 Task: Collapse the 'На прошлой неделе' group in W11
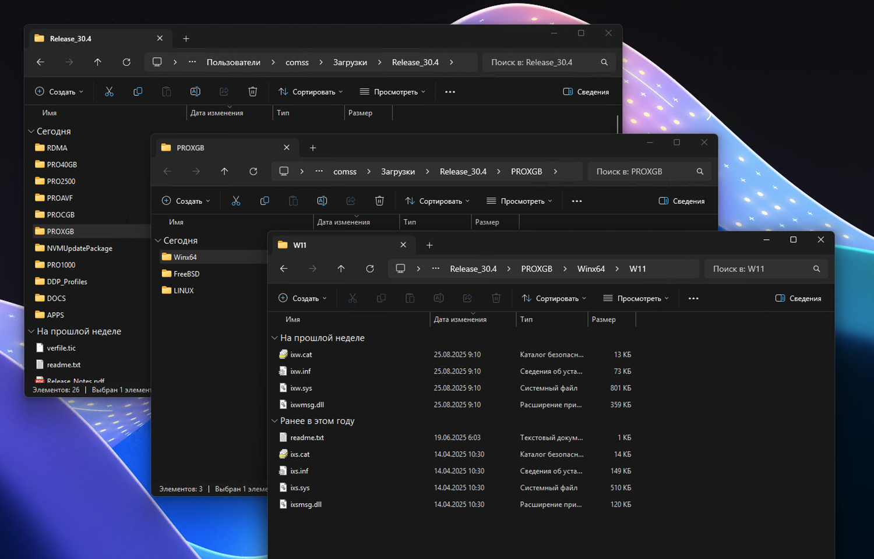point(274,338)
